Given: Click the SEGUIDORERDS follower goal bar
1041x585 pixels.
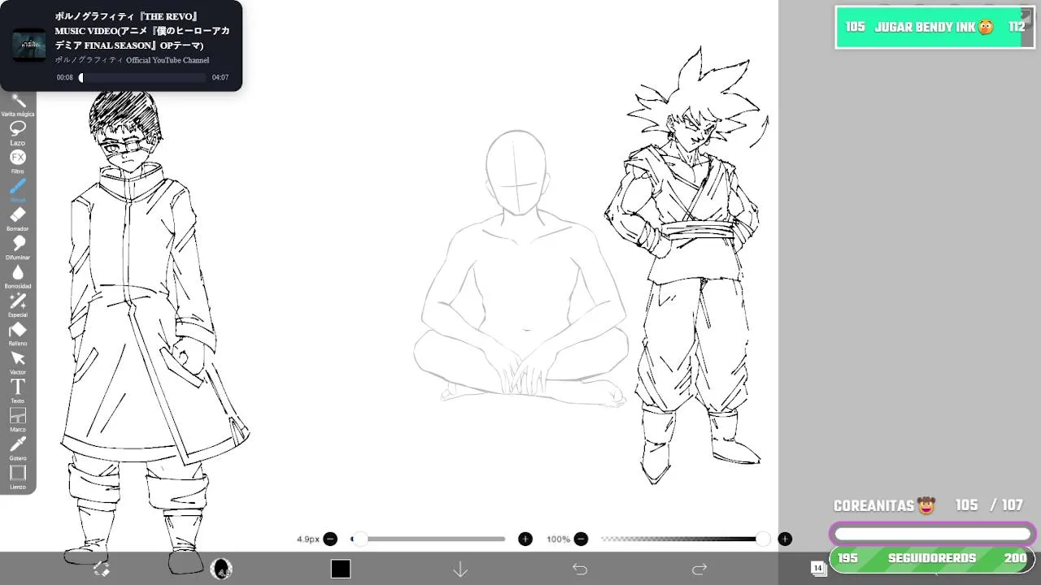Looking at the screenshot, I should coord(931,558).
